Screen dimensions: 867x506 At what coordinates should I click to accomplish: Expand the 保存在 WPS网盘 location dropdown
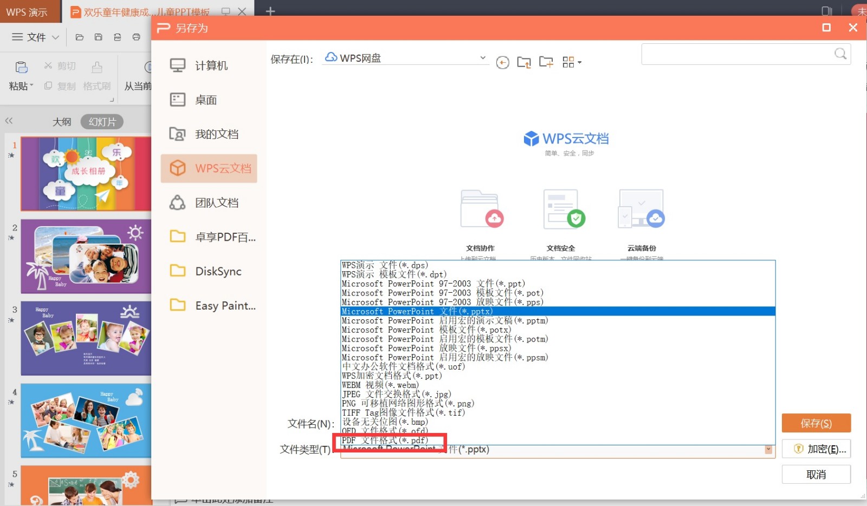pyautogui.click(x=482, y=58)
